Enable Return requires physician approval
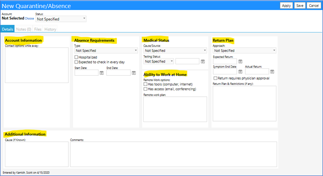This screenshot has width=323, height=176. (x=216, y=78)
